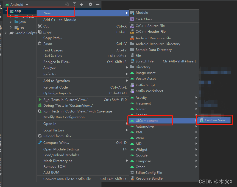The height and width of the screenshot is (187, 237).
Task: Select Optimize Imports entry
Action: 83,93
